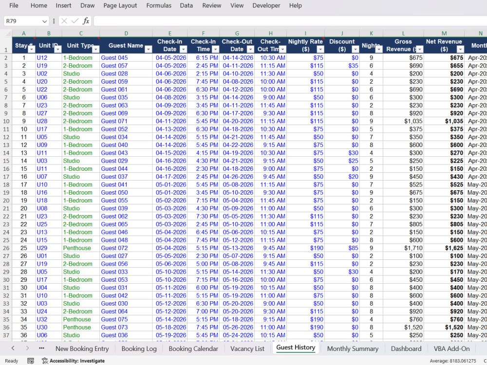Open the Developer ribbon tab
The width and height of the screenshot is (487, 365).
tap(266, 5)
